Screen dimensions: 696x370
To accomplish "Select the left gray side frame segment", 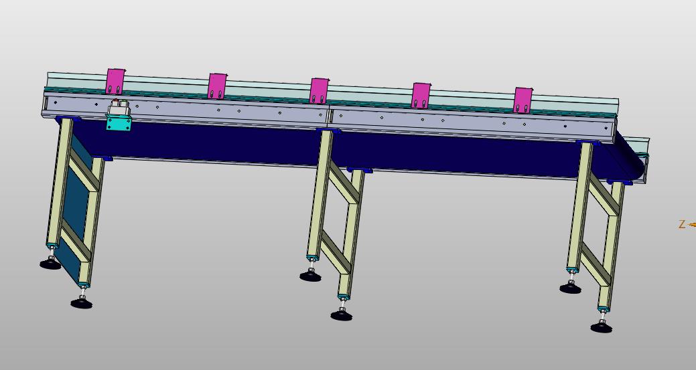I will tap(186, 108).
